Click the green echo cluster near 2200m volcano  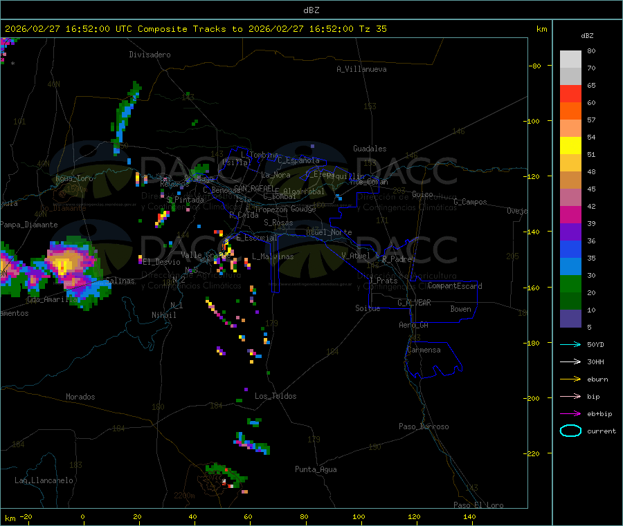click(225, 474)
